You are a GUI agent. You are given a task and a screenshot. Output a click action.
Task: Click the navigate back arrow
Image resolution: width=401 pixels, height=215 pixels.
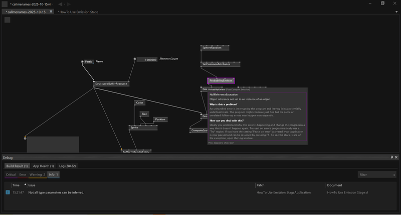(x=61, y=4)
